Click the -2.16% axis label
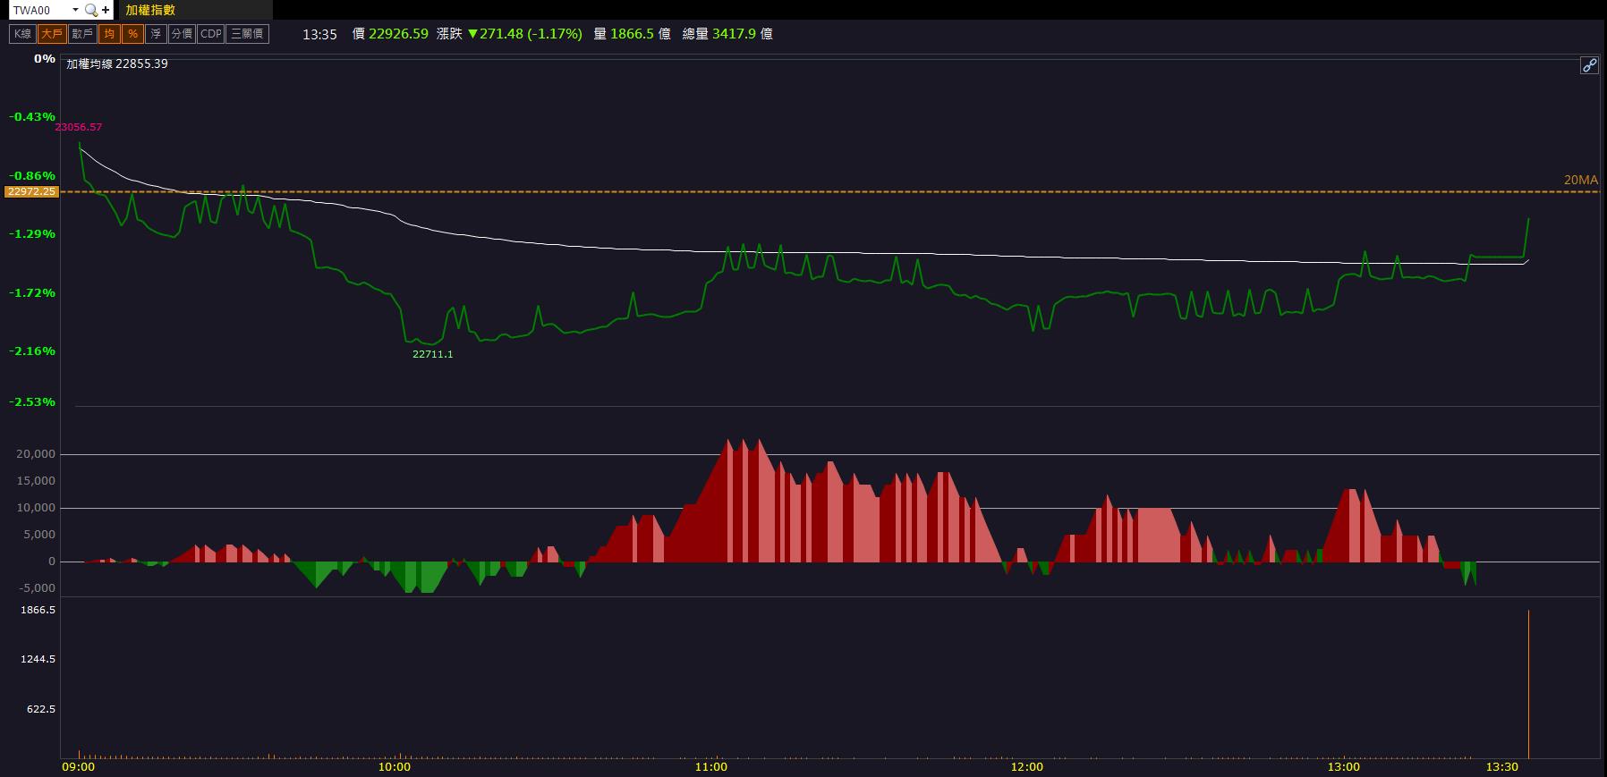 pos(32,351)
